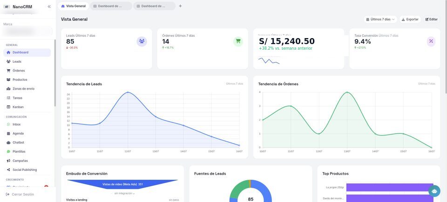Click the revenue sparkline mini chart

click(269, 60)
